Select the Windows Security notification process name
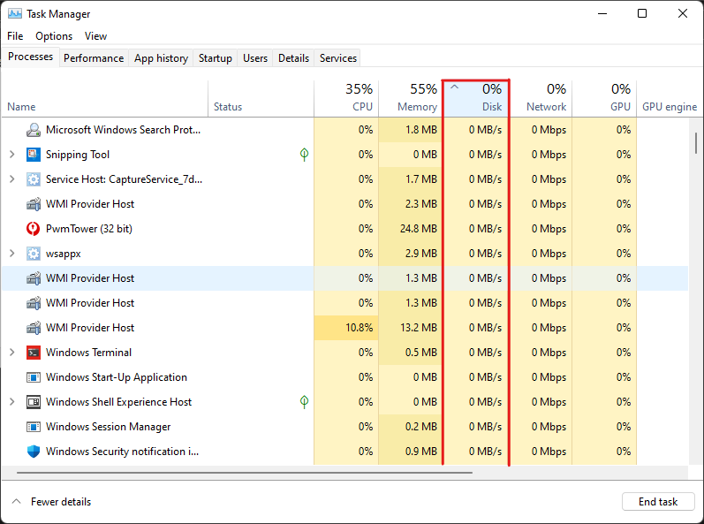Image resolution: width=704 pixels, height=524 pixels. coord(122,452)
